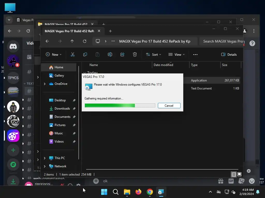Image resolution: width=265 pixels, height=198 pixels.
Task: Click the Cut scissors icon
Action: (x=72, y=54)
